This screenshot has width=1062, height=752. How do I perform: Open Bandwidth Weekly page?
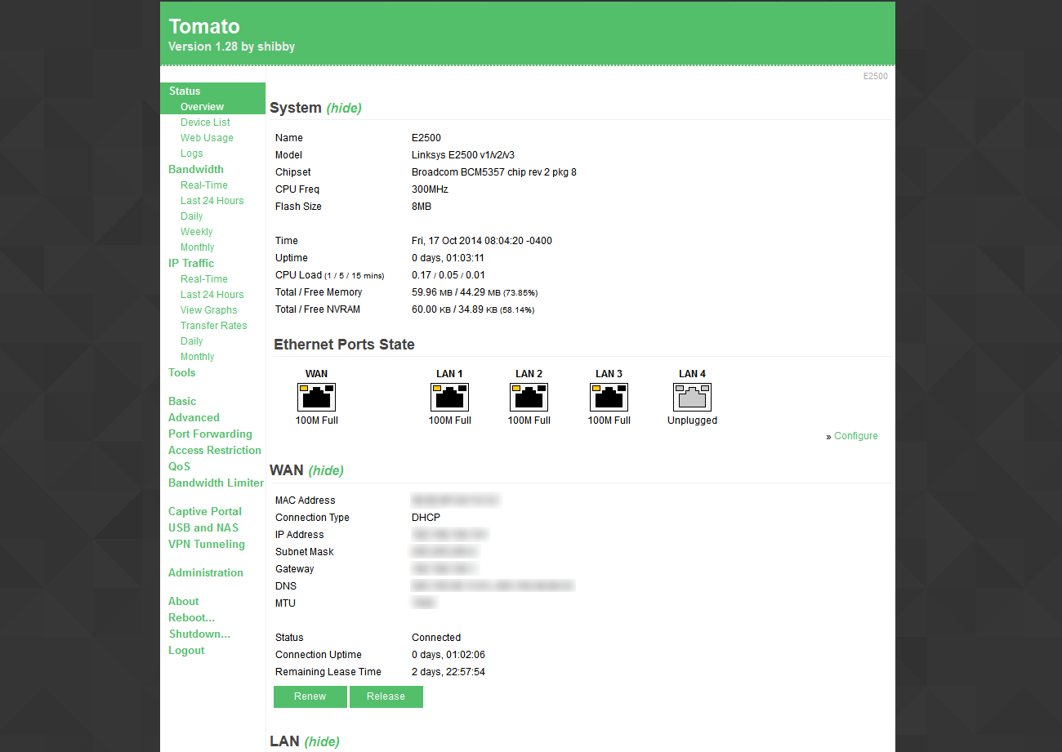point(197,232)
